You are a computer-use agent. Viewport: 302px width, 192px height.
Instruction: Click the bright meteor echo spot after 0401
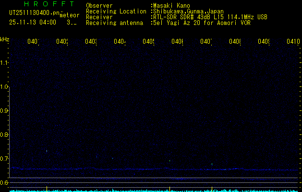tap(47, 151)
